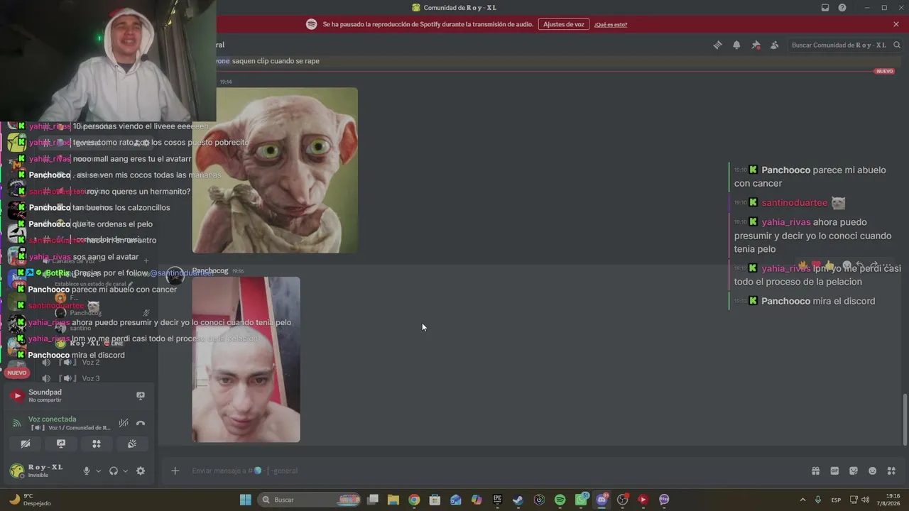Show hidden system tray icons chevron
This screenshot has height=511, width=909.
(802, 500)
